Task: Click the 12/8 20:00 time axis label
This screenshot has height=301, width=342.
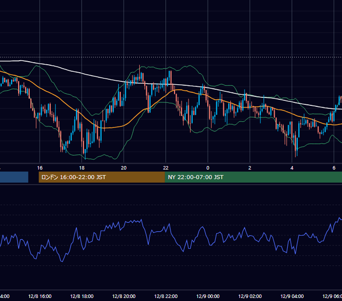Action: tap(124, 296)
